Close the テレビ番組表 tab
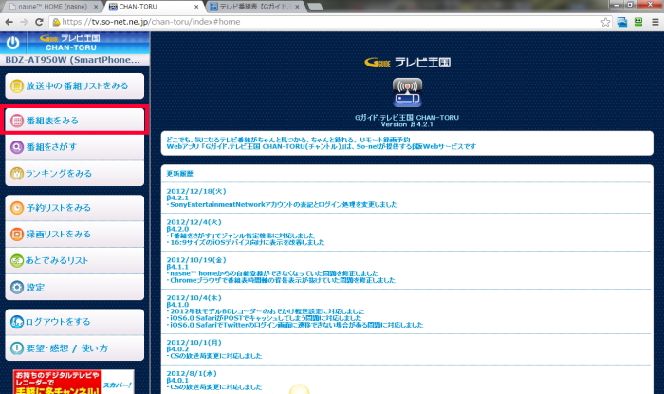Screen dimensions: 664x394 pos(297,7)
